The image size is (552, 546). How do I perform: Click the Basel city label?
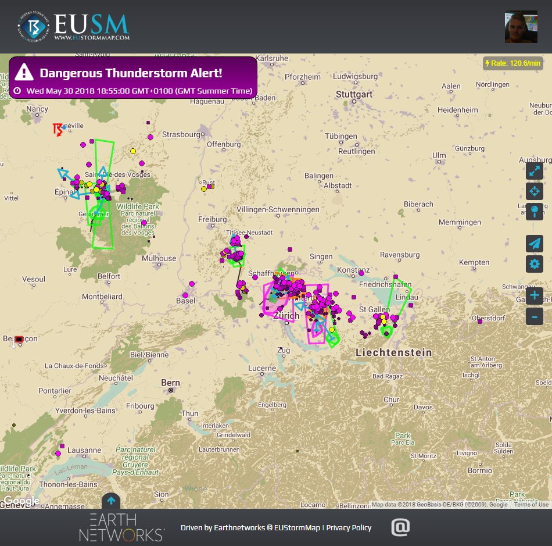[x=185, y=301]
